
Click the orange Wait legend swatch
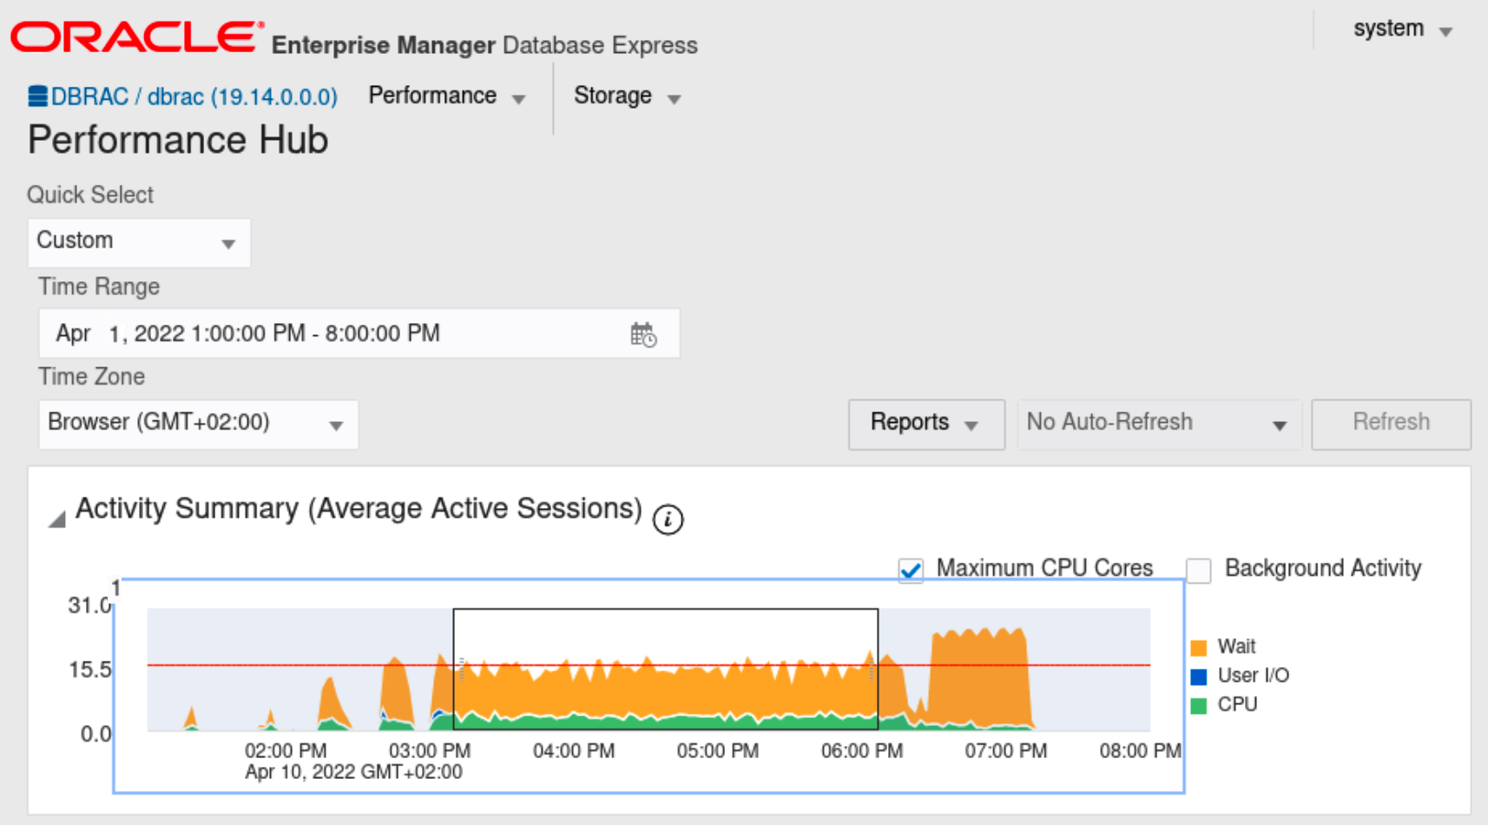[1199, 647]
